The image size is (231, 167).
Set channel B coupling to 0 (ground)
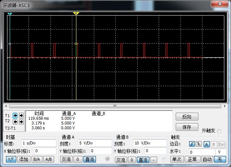[132, 160]
